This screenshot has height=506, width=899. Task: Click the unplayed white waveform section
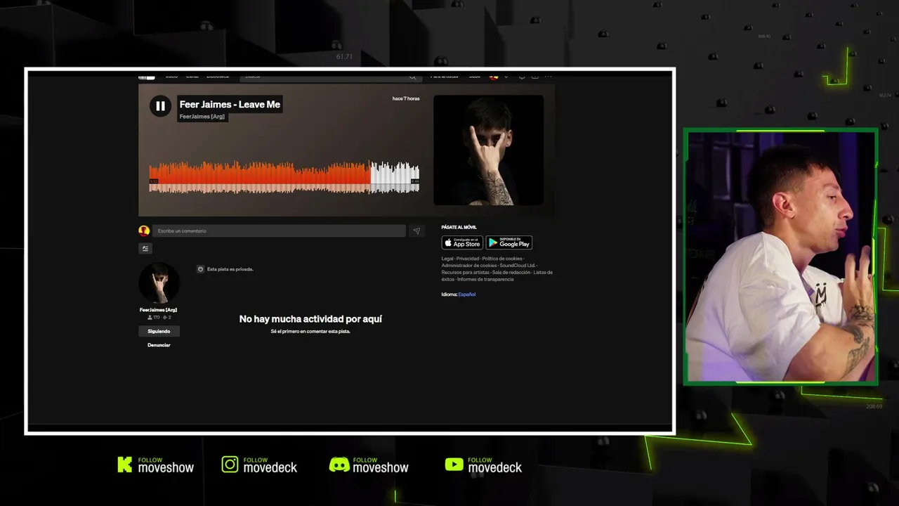(x=395, y=177)
